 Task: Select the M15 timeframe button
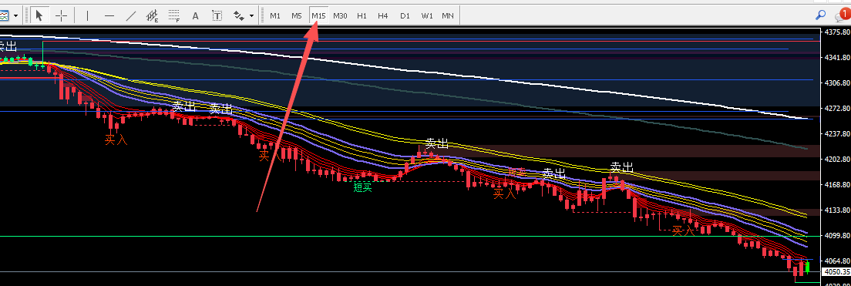point(318,15)
